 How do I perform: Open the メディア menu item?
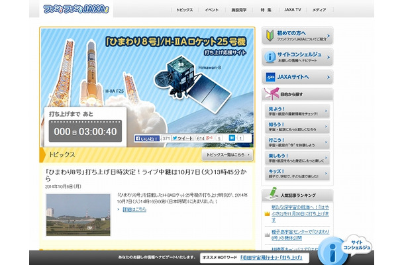pyautogui.click(x=319, y=10)
